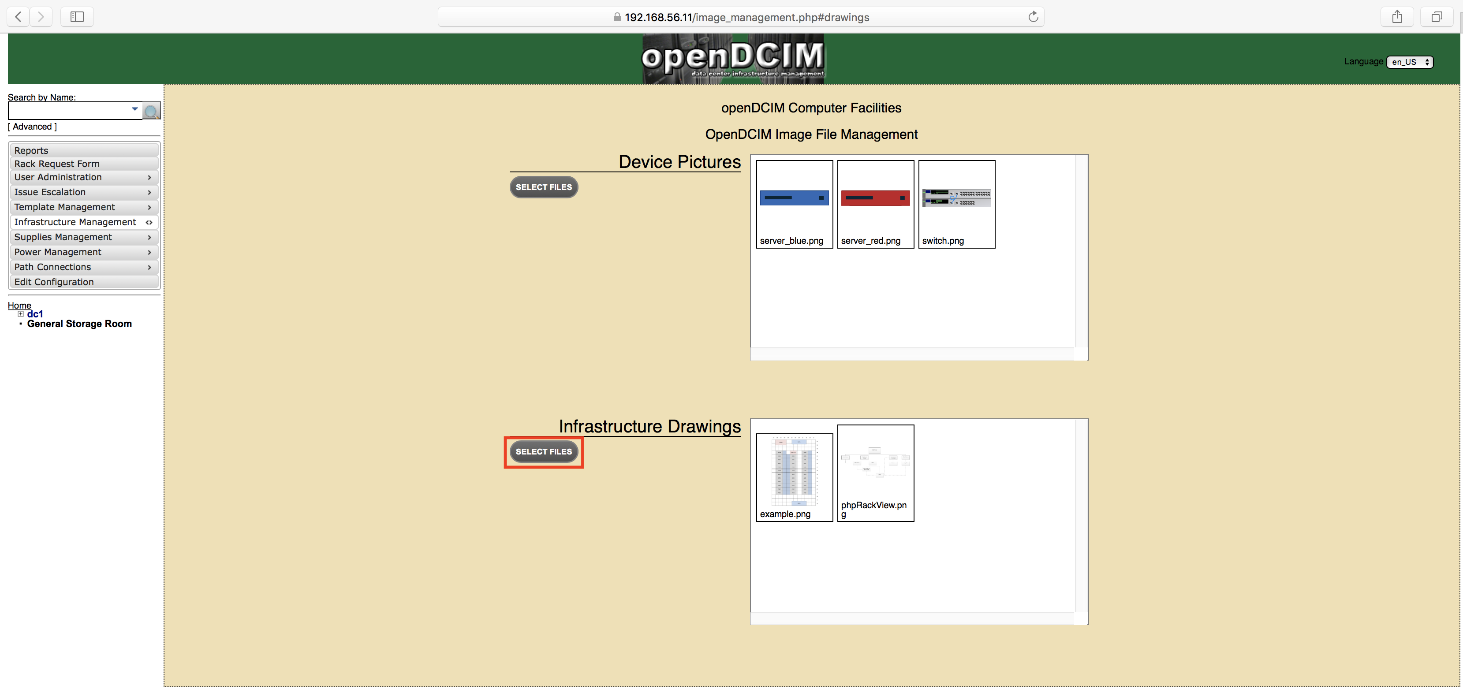
Task: Open General Storage Room link
Action: pos(79,324)
